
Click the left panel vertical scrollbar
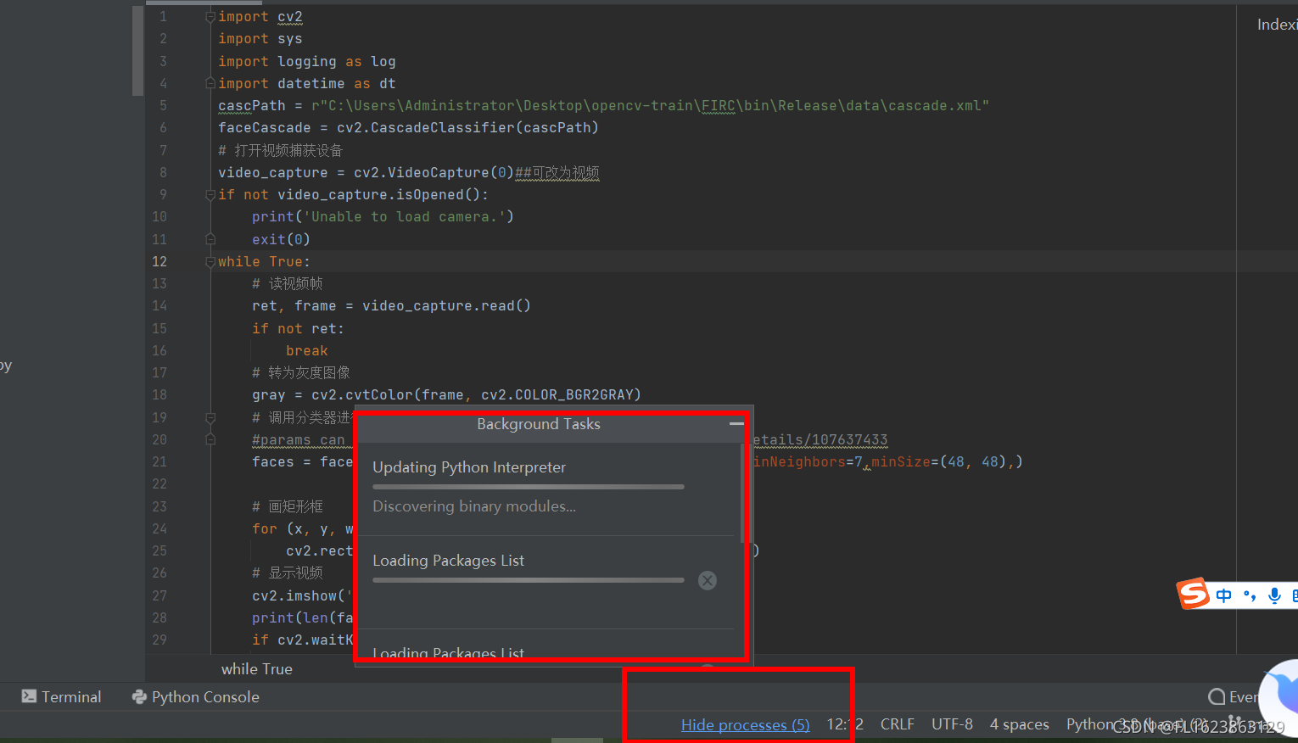point(137,51)
